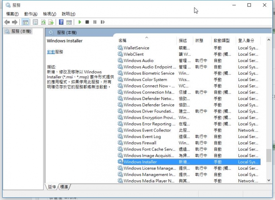Click the gear icon beside WalletService
The height and width of the screenshot is (200, 275).
point(120,48)
